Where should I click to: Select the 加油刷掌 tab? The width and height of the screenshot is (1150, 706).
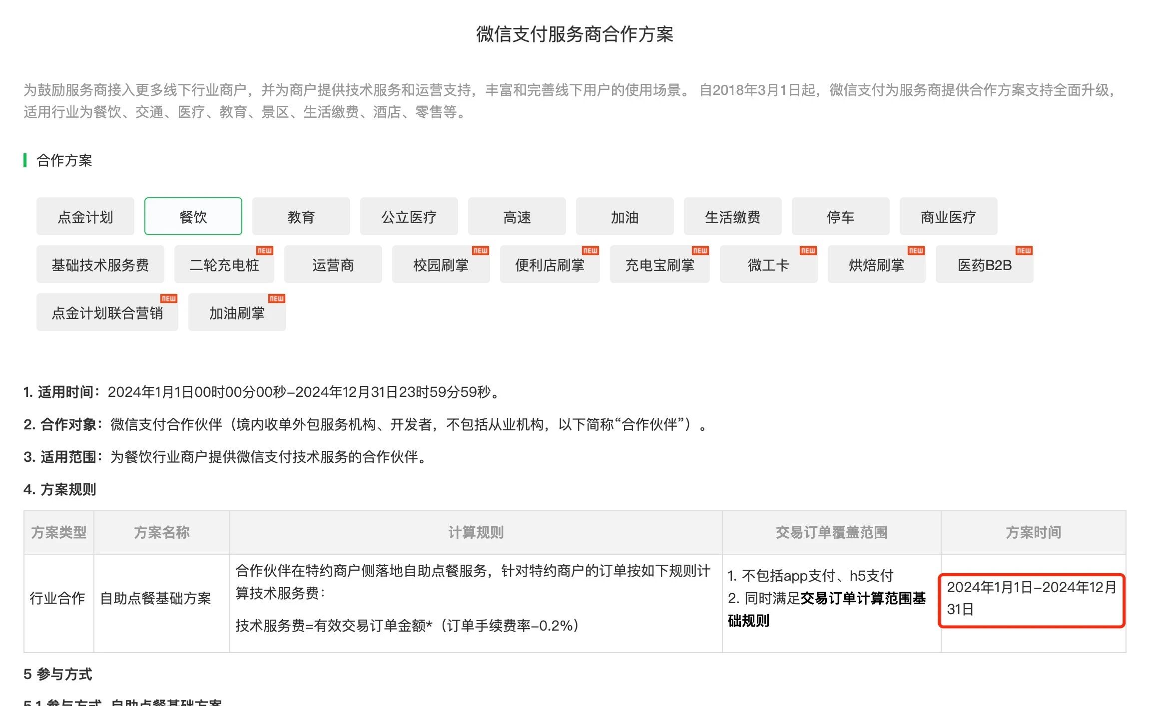click(x=237, y=313)
